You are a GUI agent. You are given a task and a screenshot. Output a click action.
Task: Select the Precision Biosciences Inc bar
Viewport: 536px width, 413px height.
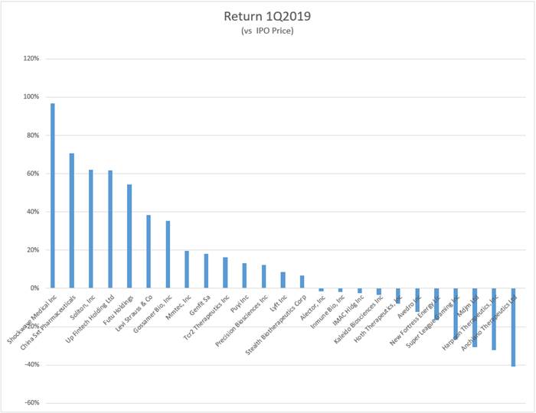pyautogui.click(x=264, y=276)
